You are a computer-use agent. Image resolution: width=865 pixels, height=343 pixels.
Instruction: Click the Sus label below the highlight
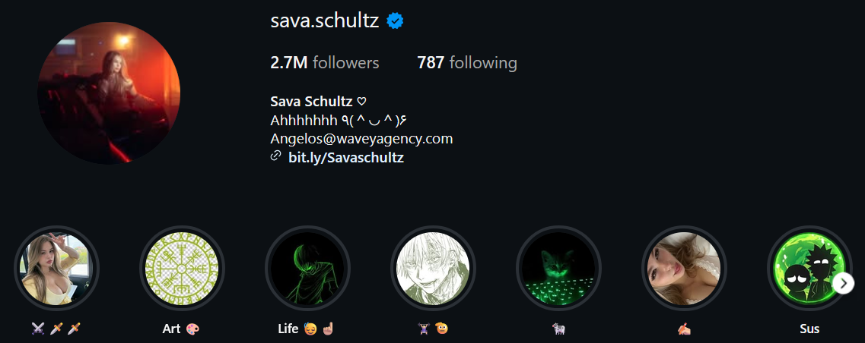click(809, 329)
